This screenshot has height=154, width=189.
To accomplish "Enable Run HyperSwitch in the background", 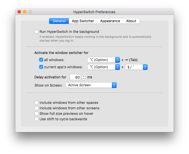I will (x=36, y=32).
